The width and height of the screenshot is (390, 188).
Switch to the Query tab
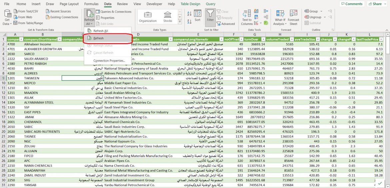(211, 4)
